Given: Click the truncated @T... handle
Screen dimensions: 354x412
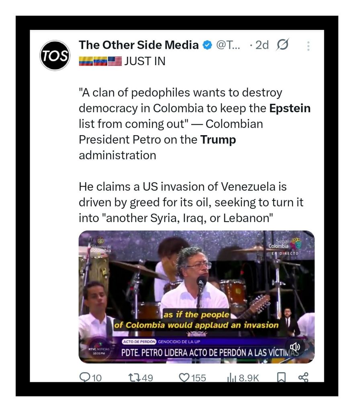Looking at the screenshot, I should pyautogui.click(x=228, y=45).
